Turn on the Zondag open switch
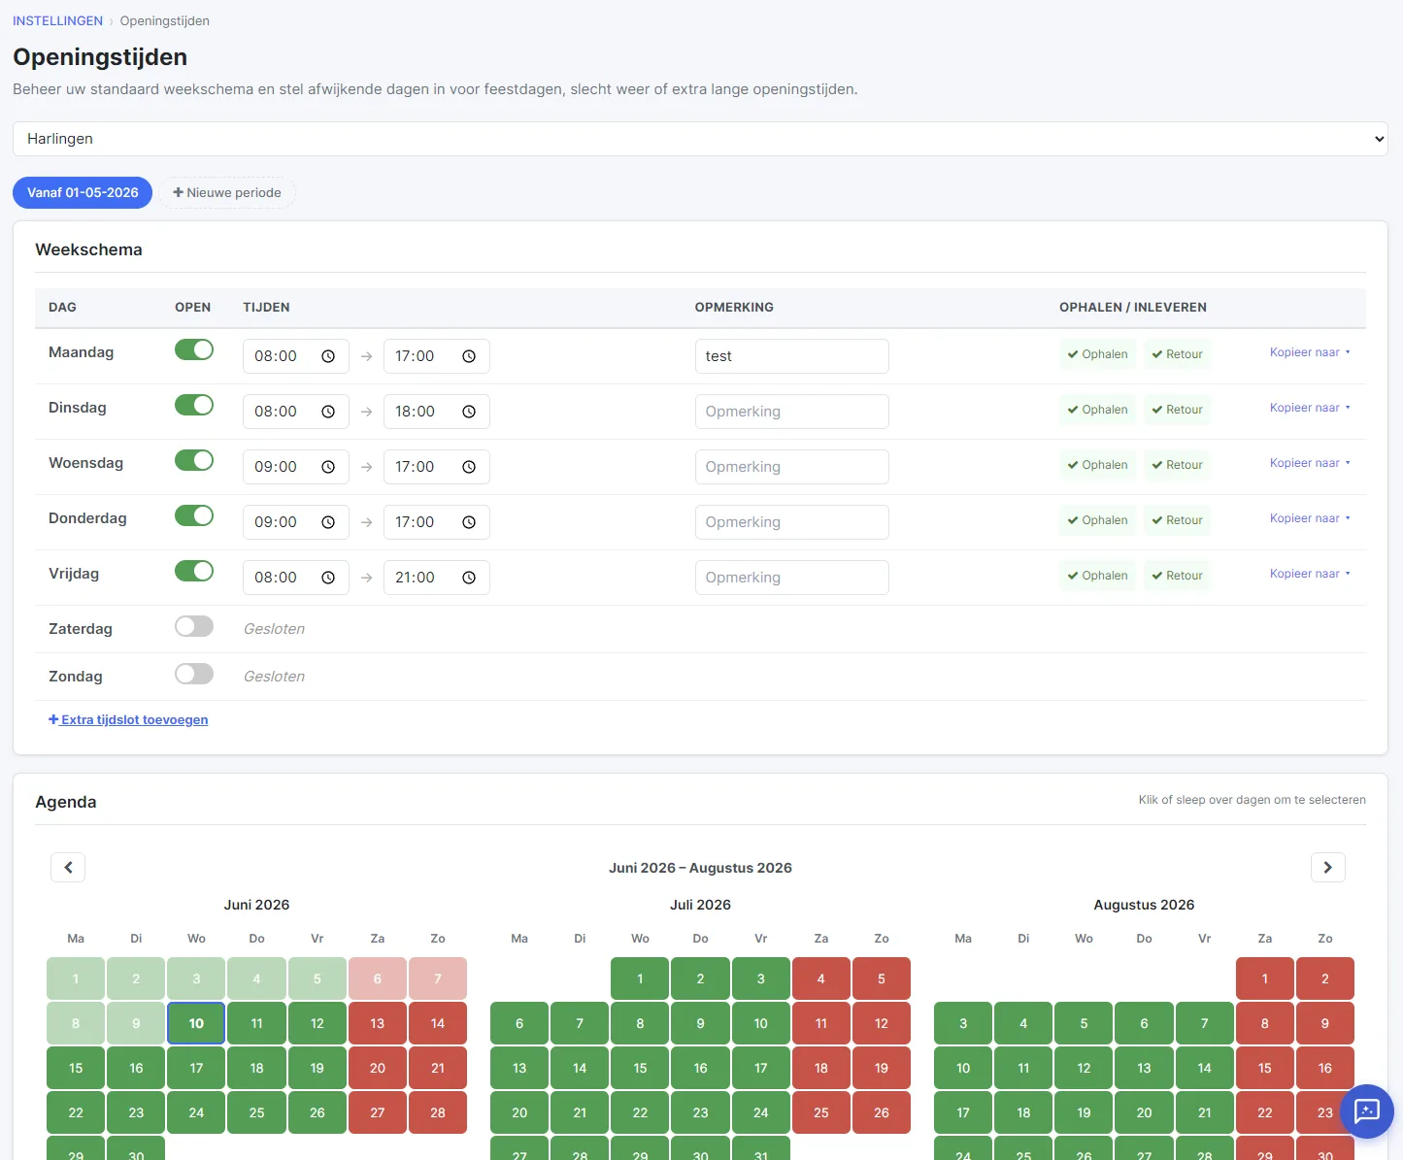This screenshot has height=1160, width=1403. [x=194, y=674]
